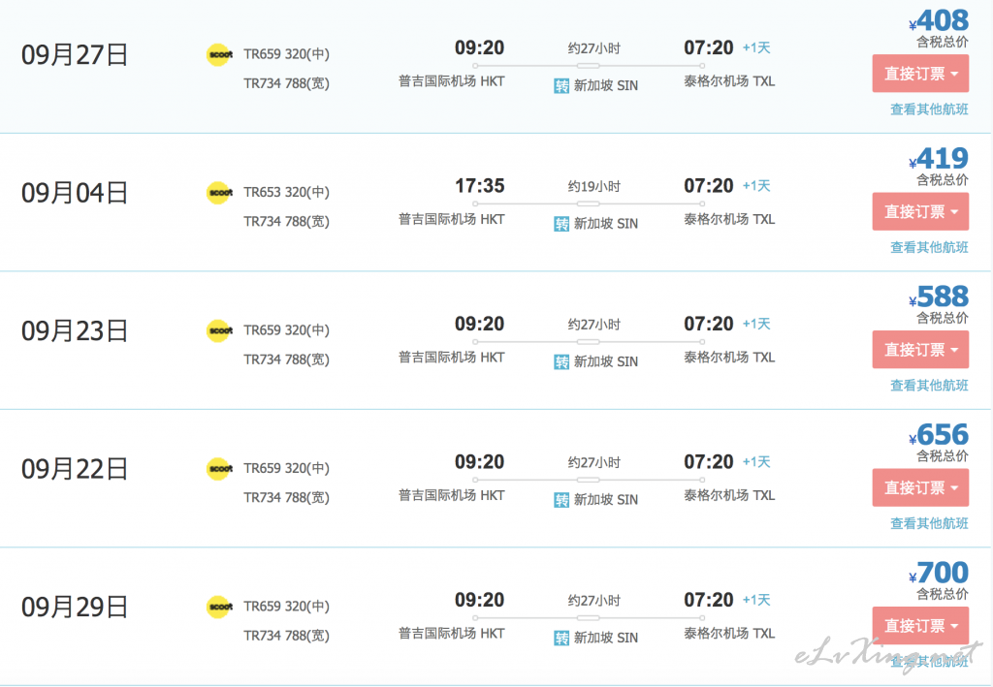Open 查看其他航班 link under ¥588 price
Screen dimensions: 993x687
[x=929, y=386]
